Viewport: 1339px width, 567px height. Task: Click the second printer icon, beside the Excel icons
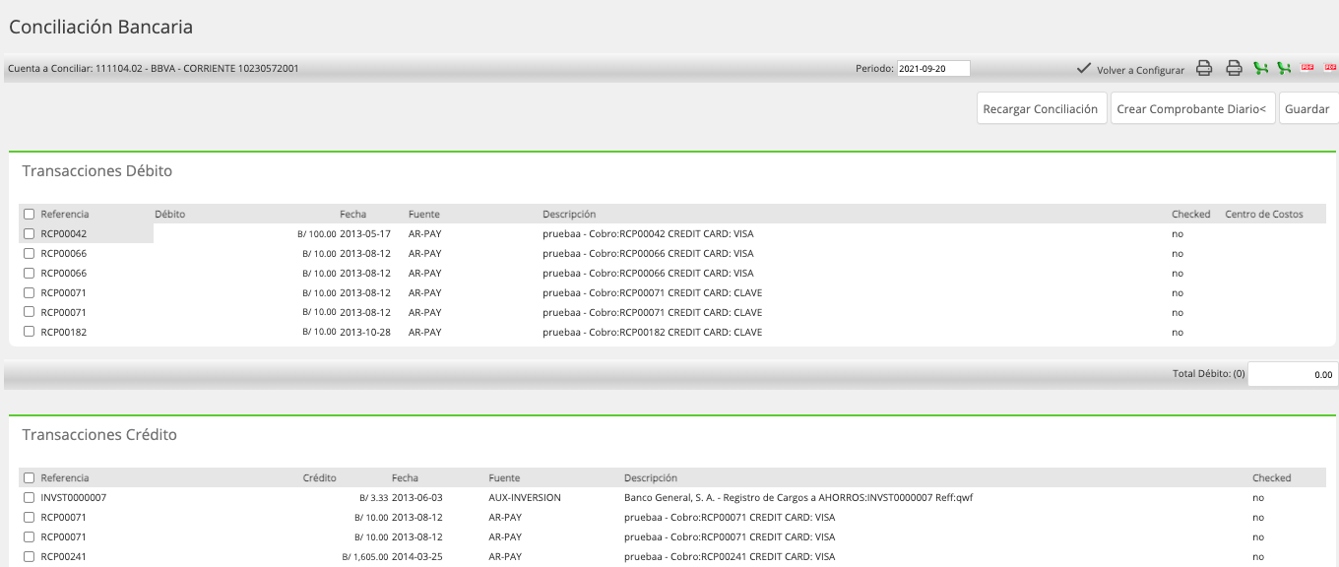point(1234,68)
